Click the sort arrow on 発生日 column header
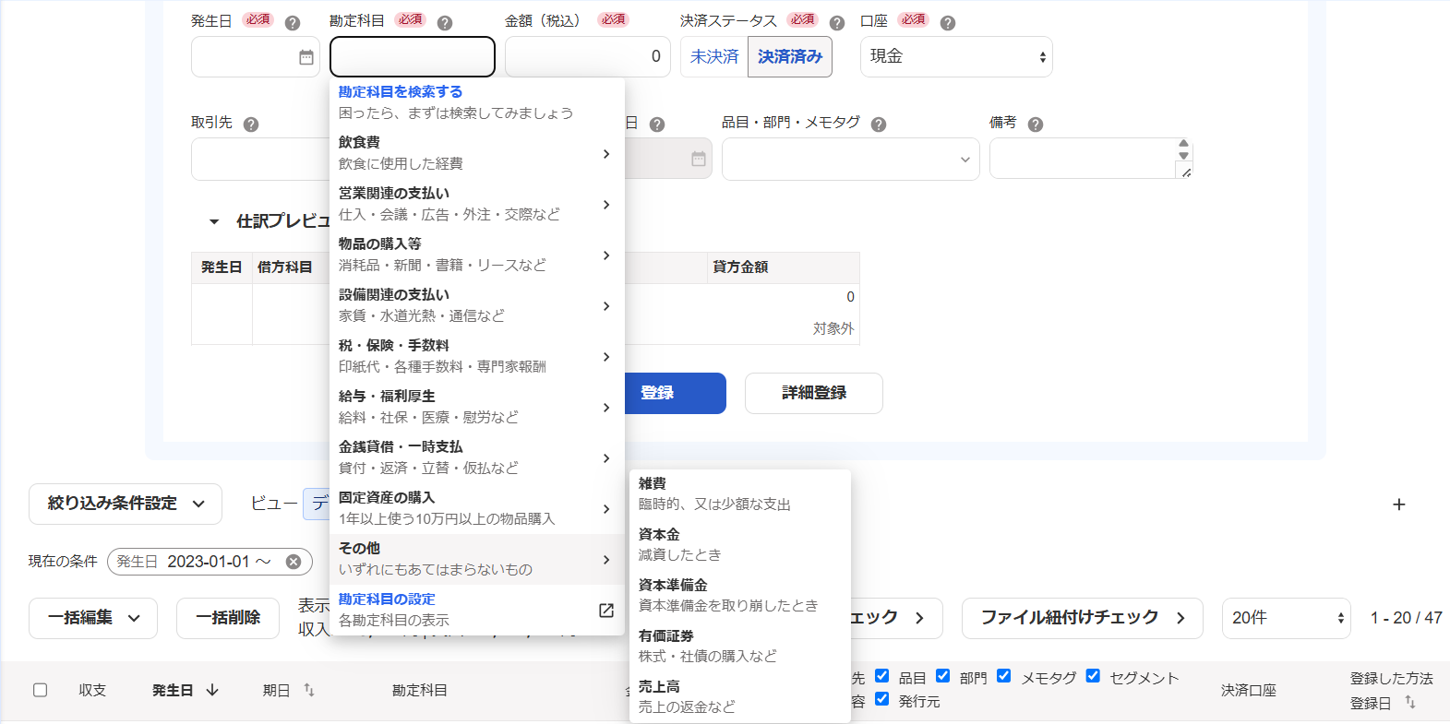This screenshot has height=724, width=1450. pos(212,690)
